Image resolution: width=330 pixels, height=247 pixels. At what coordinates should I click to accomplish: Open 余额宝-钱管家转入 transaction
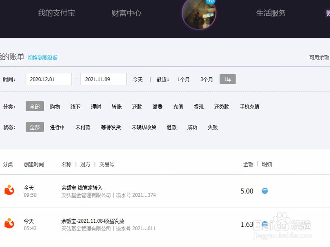click(x=82, y=188)
